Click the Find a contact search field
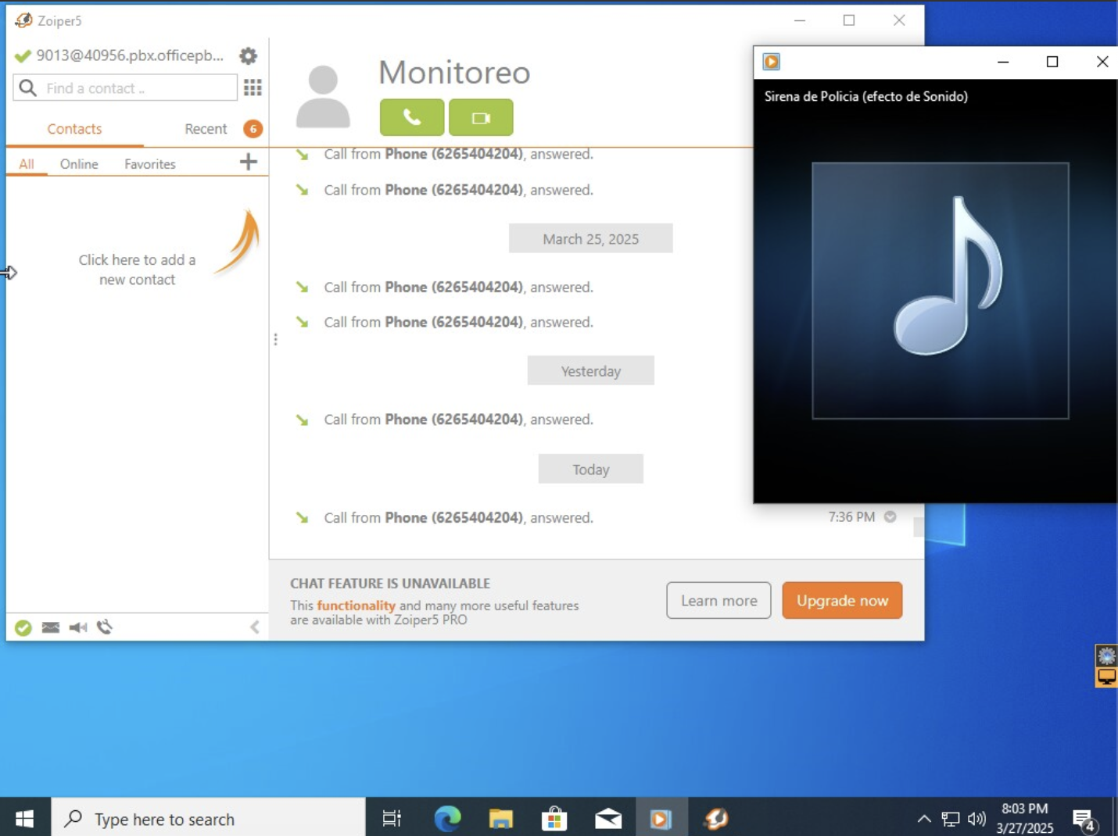The image size is (1118, 836). [x=125, y=88]
